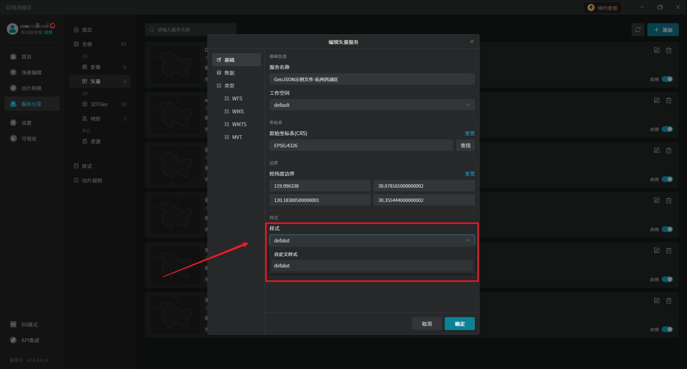Open the scene editing (场景编辑) sidebar item
Image resolution: width=687 pixels, height=369 pixels.
click(31, 73)
